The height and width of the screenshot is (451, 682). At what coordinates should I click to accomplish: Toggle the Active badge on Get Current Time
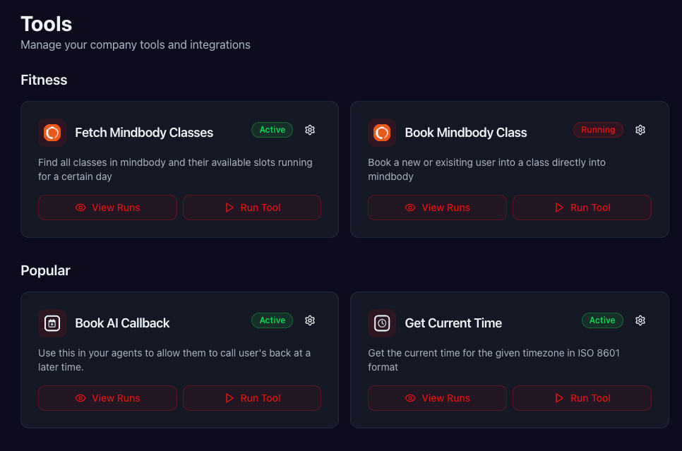coord(602,320)
